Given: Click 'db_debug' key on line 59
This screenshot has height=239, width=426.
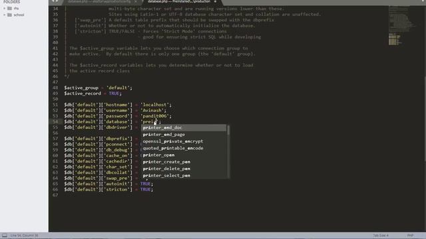Looking at the screenshot, I should coord(117,150).
